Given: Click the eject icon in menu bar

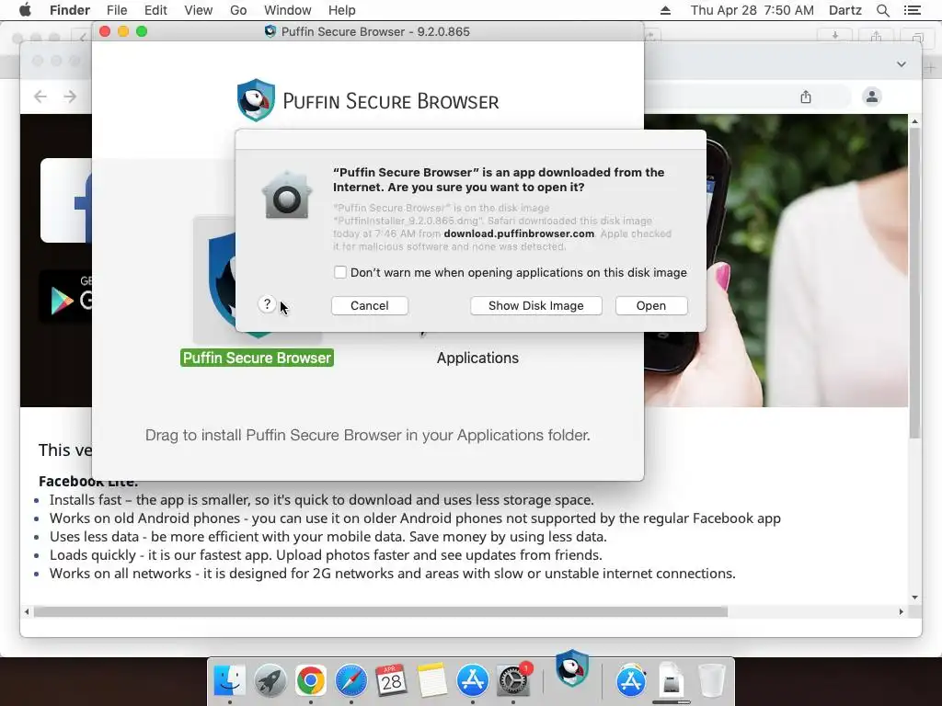Looking at the screenshot, I should coord(665,10).
